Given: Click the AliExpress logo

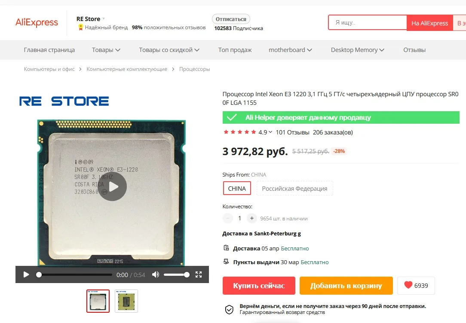Looking at the screenshot, I should (x=37, y=23).
